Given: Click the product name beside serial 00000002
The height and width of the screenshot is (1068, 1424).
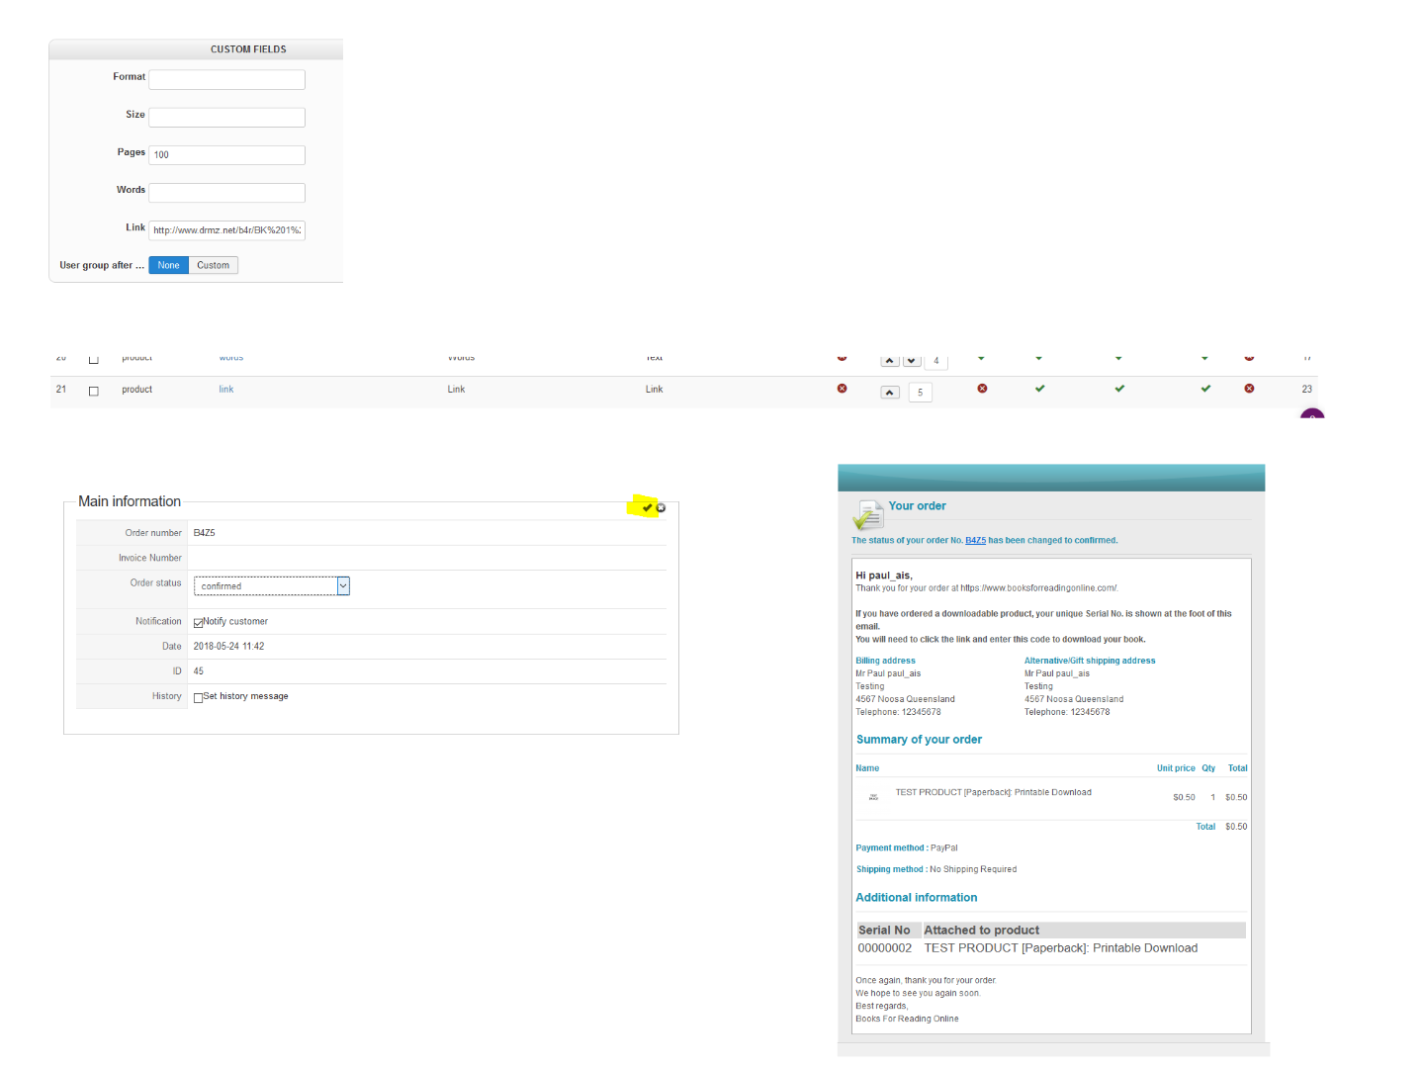Looking at the screenshot, I should tap(1060, 948).
